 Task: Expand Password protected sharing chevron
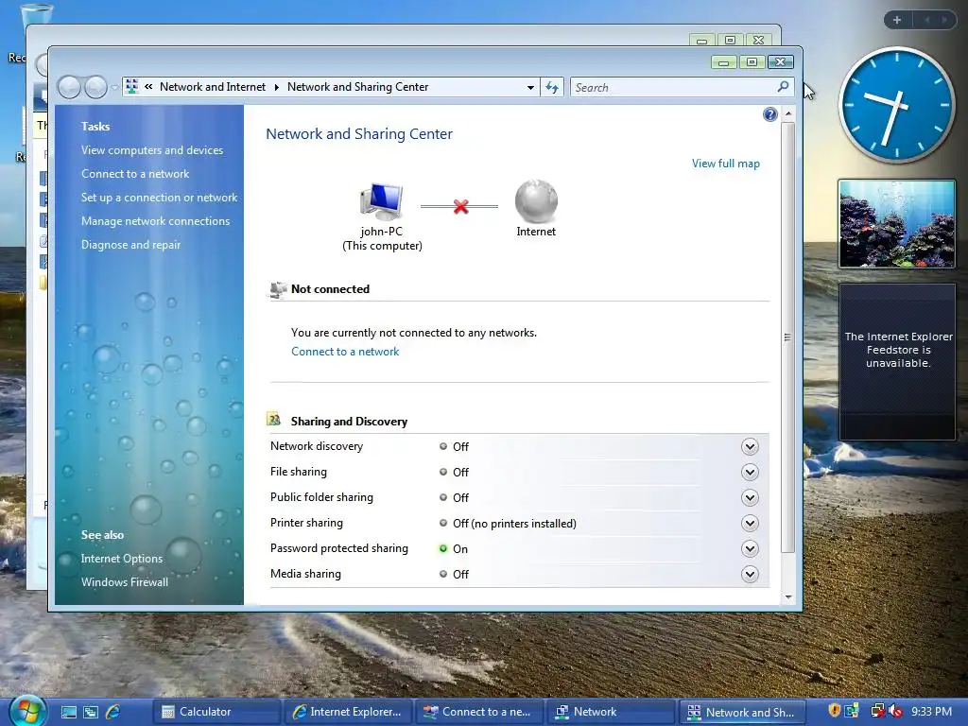click(750, 549)
